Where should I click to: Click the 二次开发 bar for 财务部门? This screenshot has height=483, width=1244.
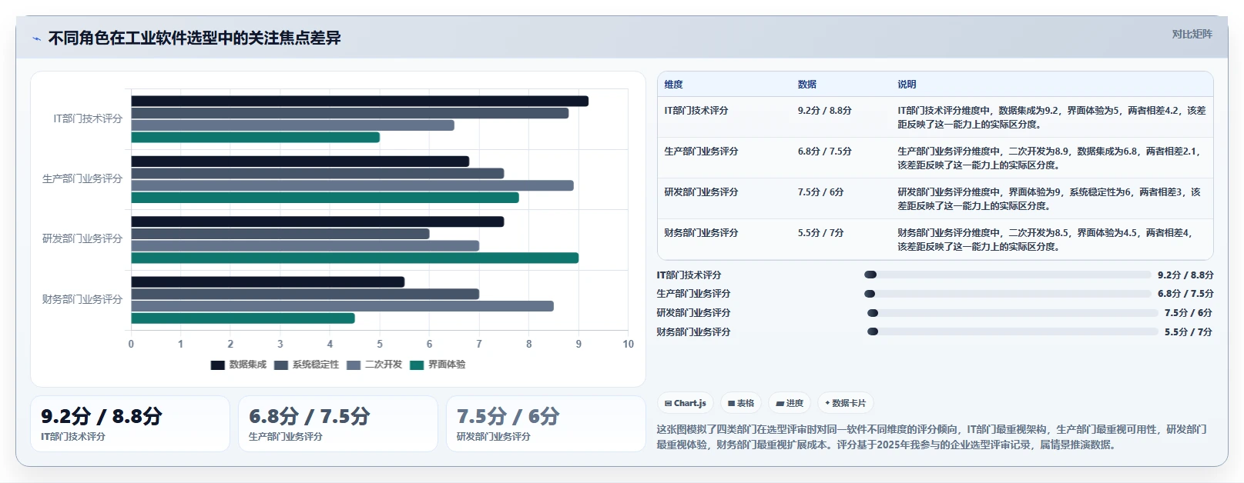(342, 306)
